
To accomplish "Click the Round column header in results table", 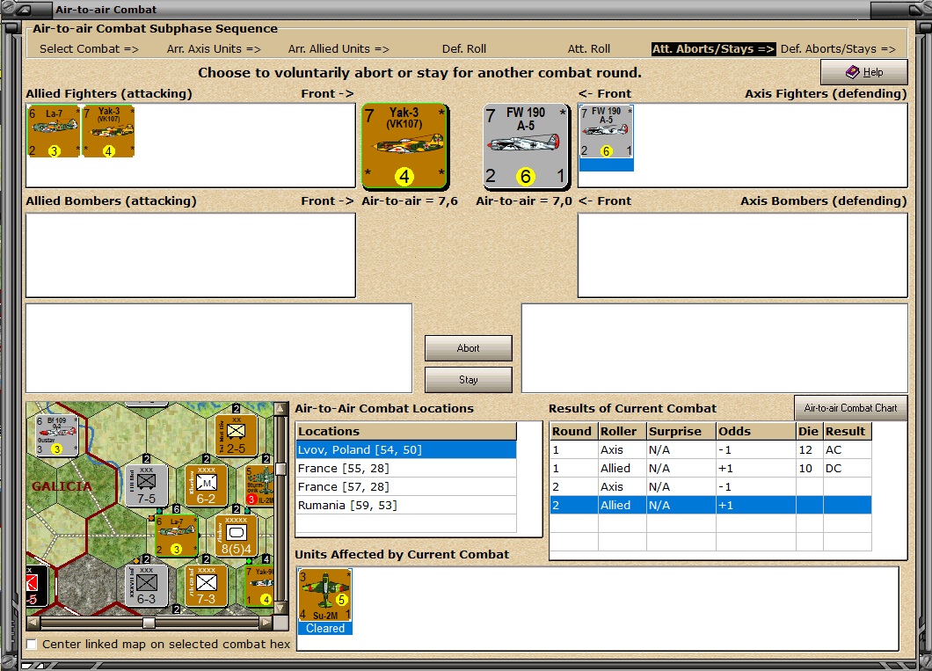I will coord(574,432).
